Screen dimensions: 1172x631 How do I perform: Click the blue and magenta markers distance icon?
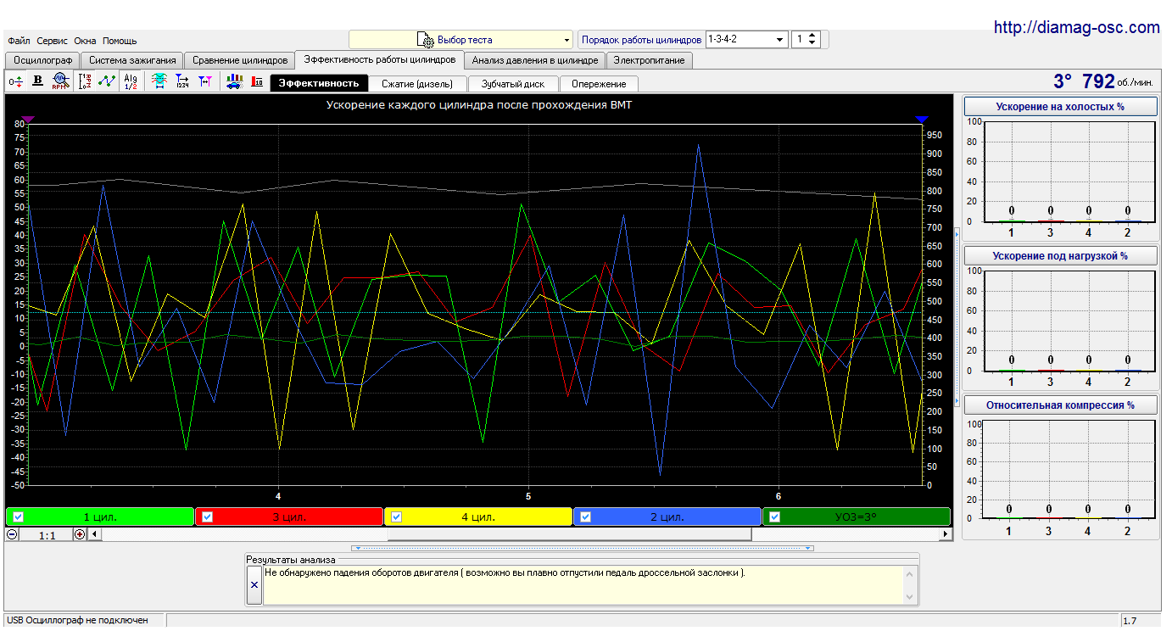(204, 81)
